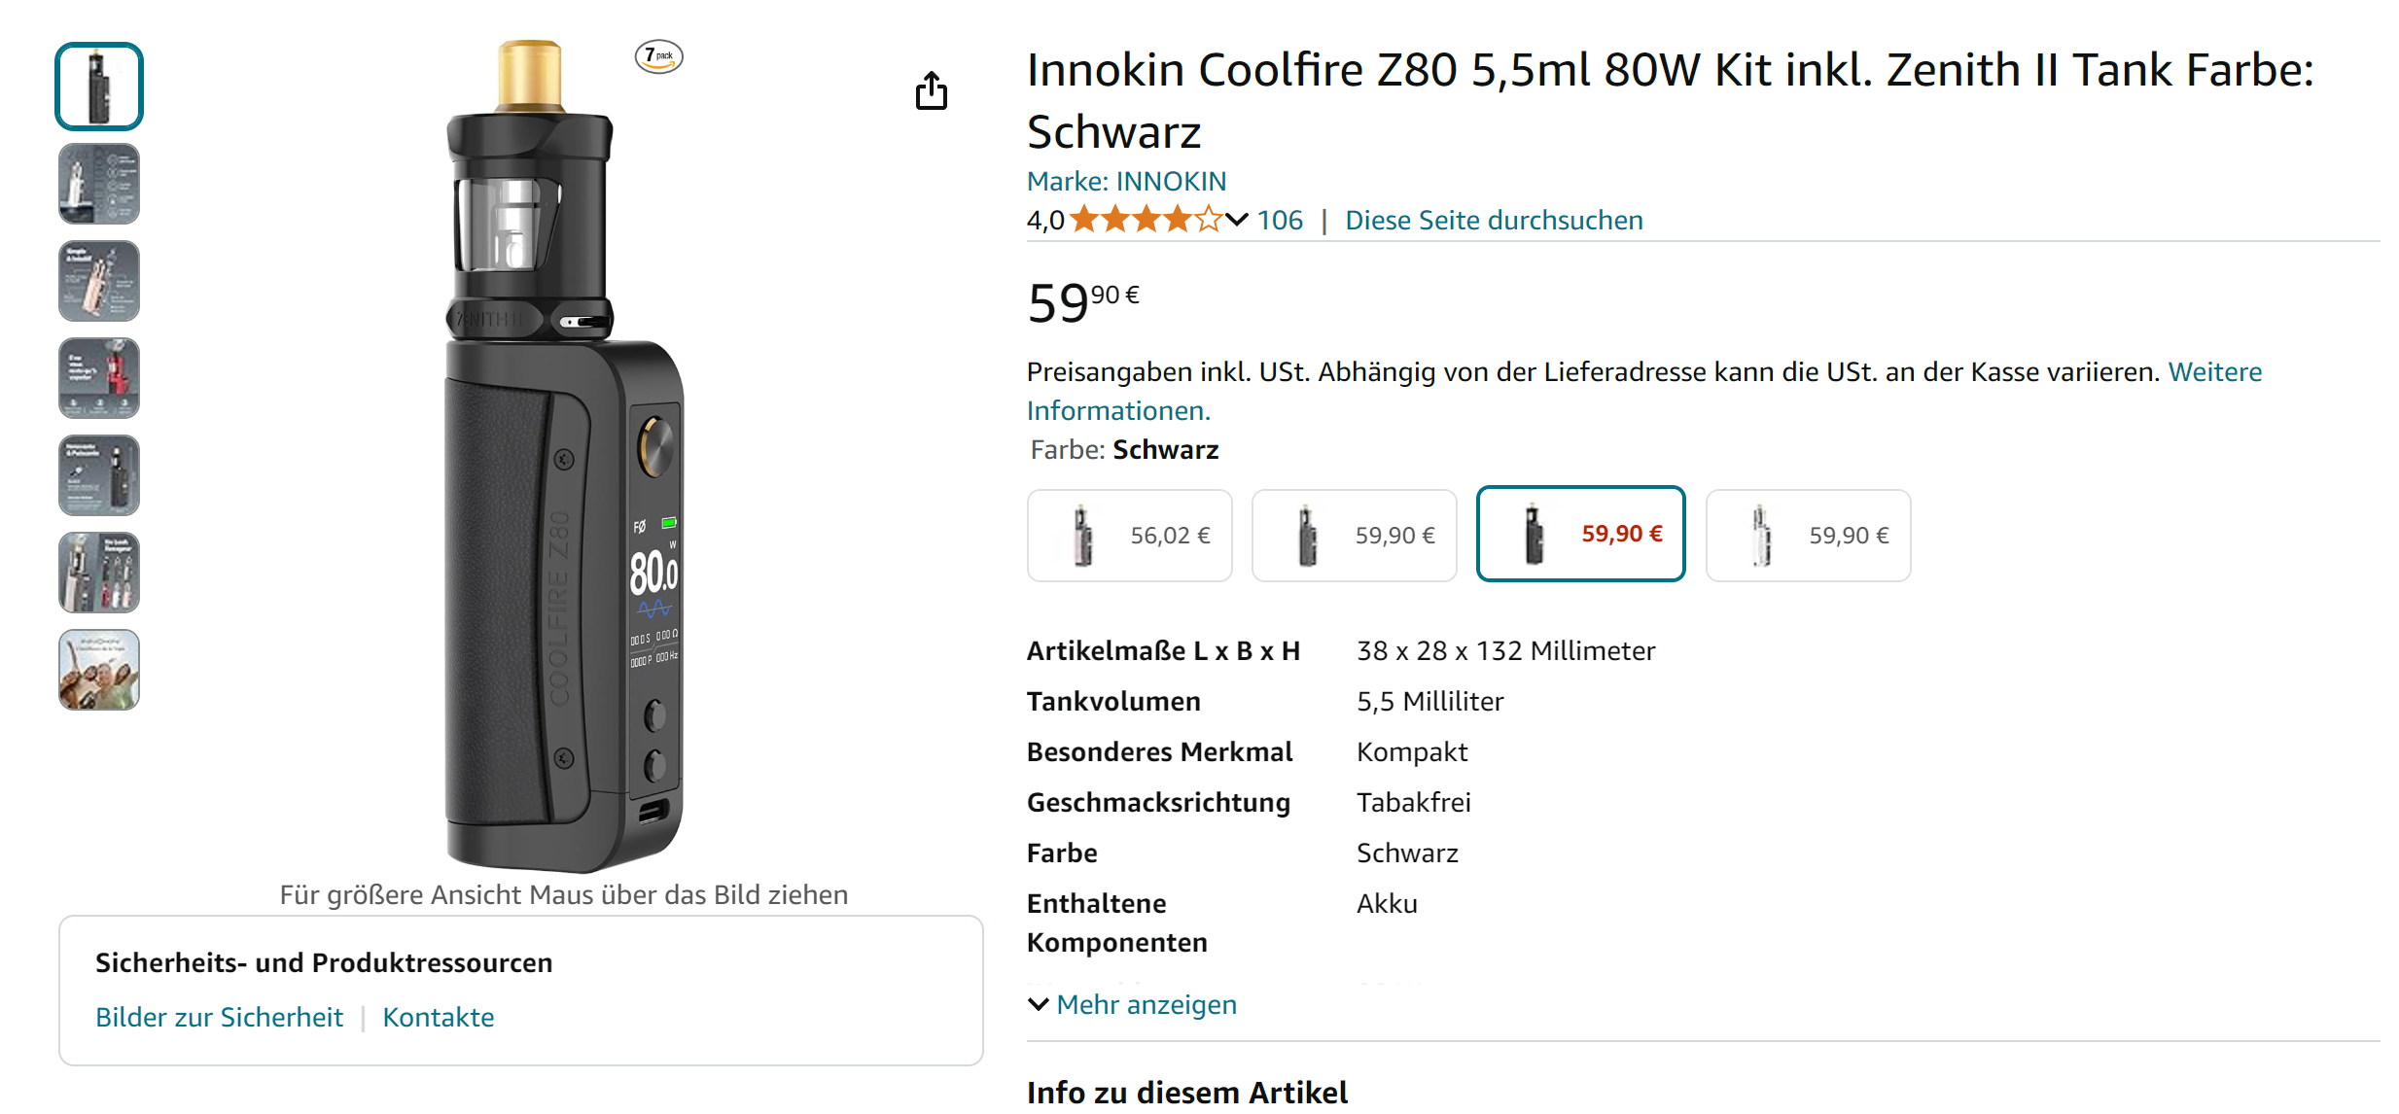Click the share icon near the product image

(931, 90)
